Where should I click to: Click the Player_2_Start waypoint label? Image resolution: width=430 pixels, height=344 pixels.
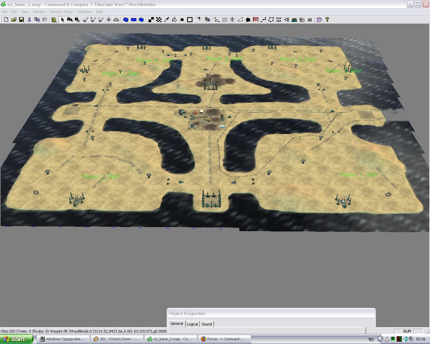[101, 176]
